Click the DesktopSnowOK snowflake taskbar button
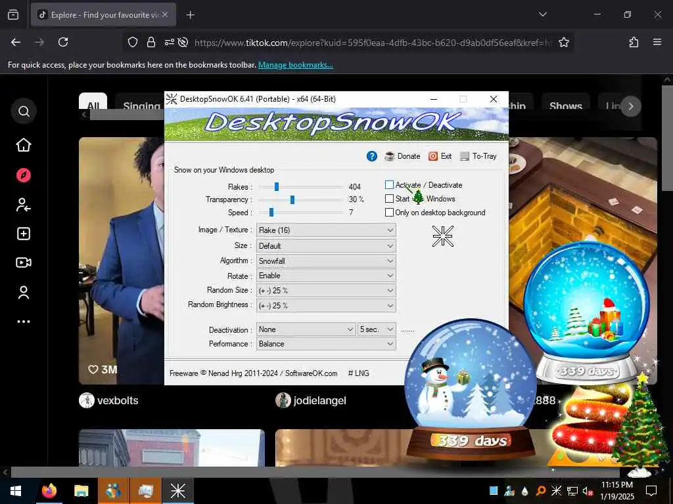The height and width of the screenshot is (504, 673). click(177, 491)
